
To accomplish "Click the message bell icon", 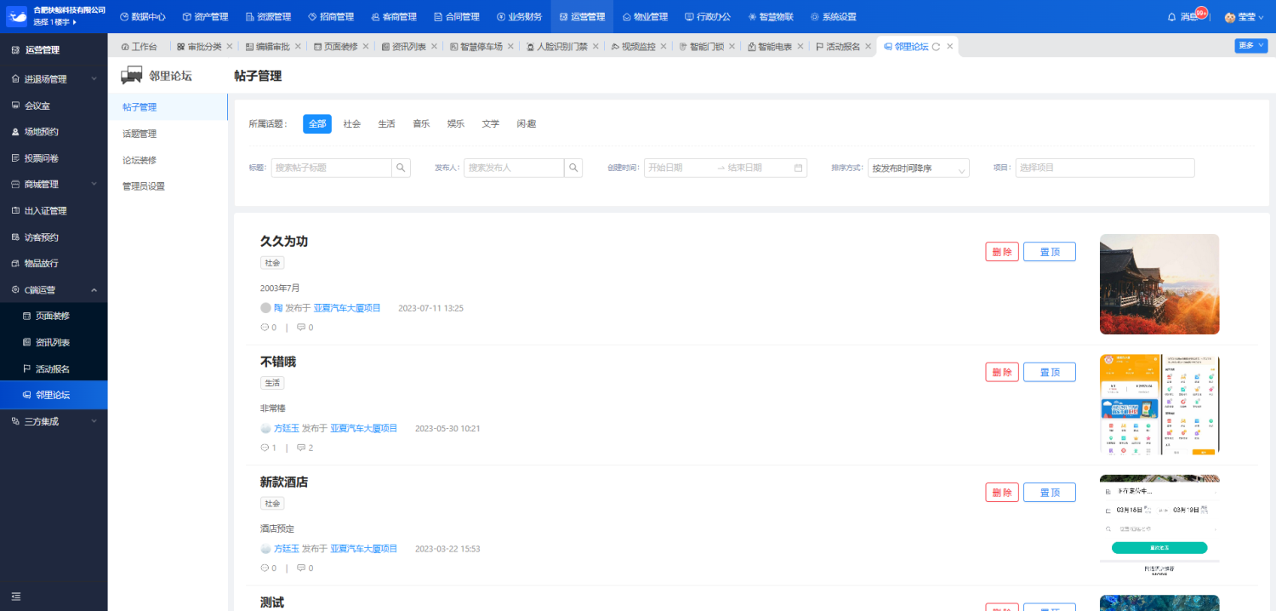I will click(x=1171, y=17).
